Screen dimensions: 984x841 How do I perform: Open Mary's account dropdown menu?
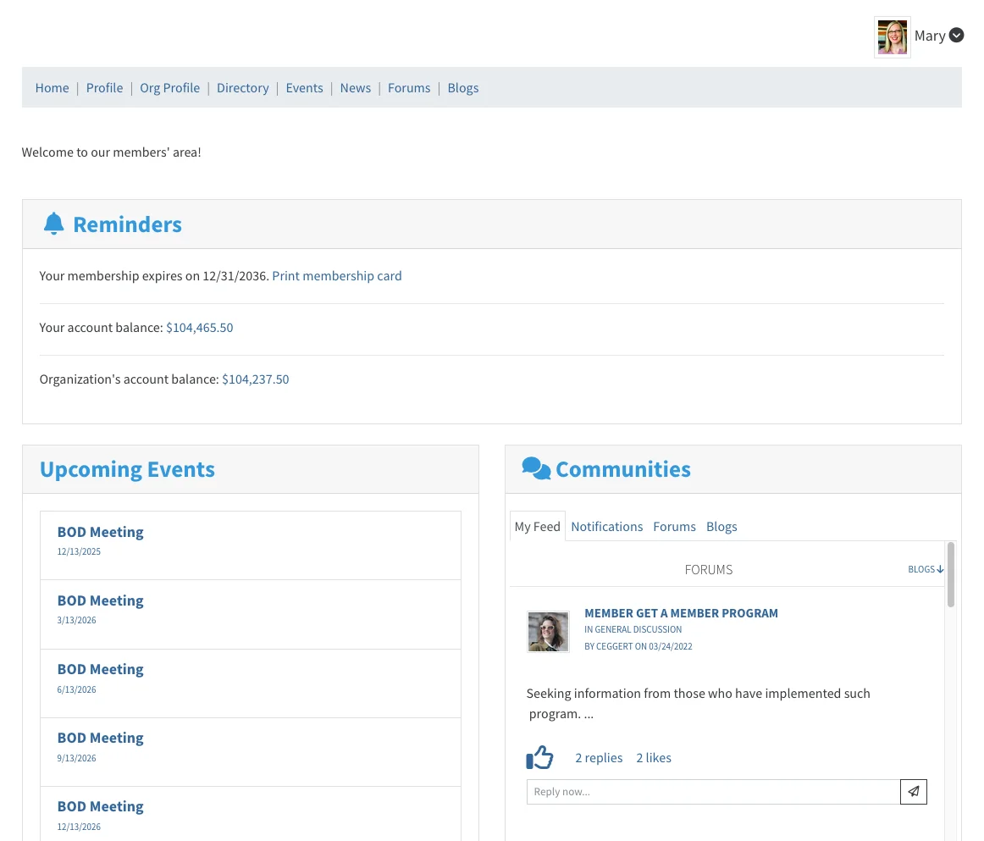[956, 35]
